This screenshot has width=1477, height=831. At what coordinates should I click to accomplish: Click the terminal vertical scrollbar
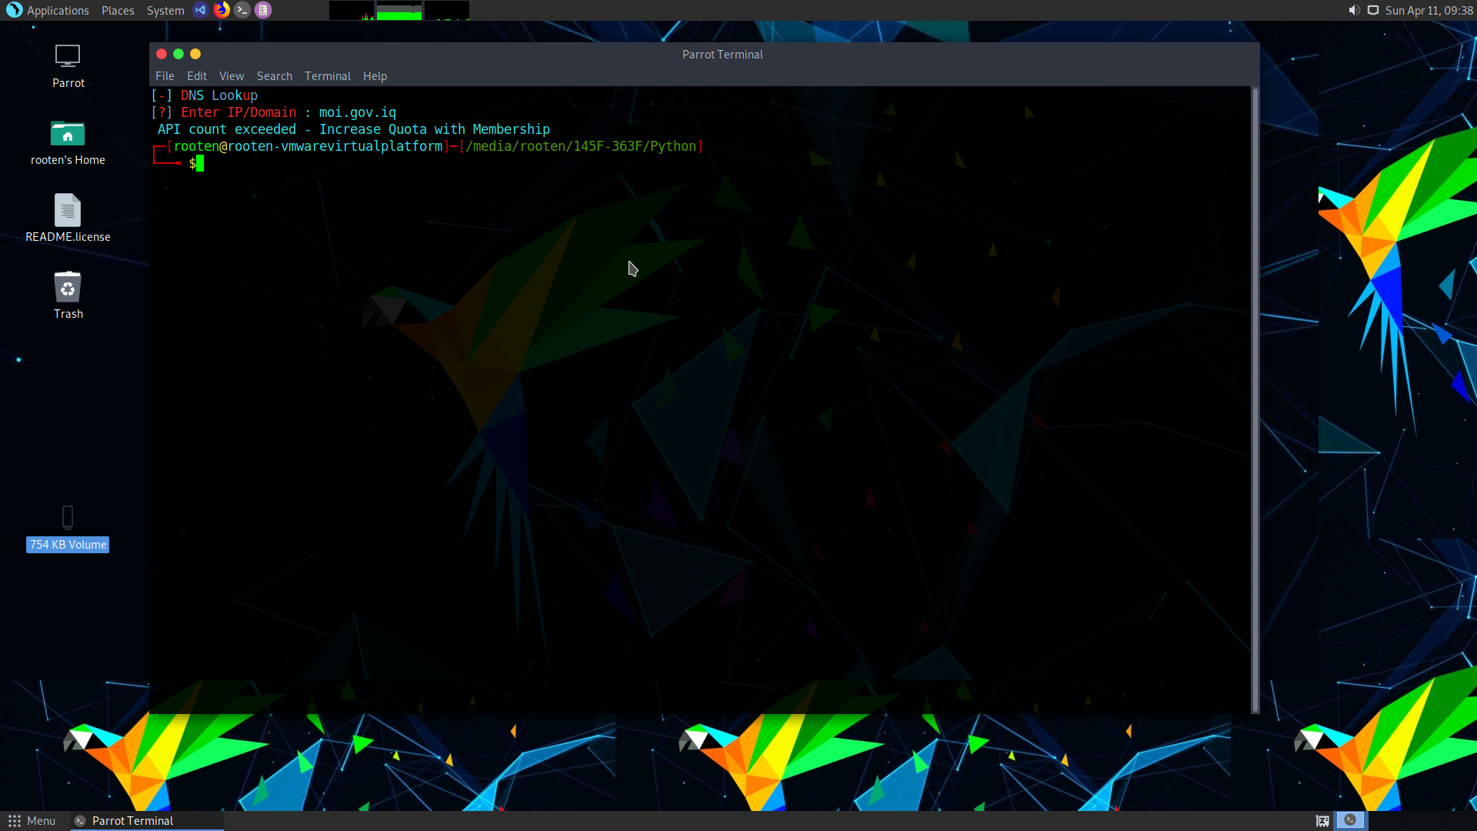[1255, 400]
